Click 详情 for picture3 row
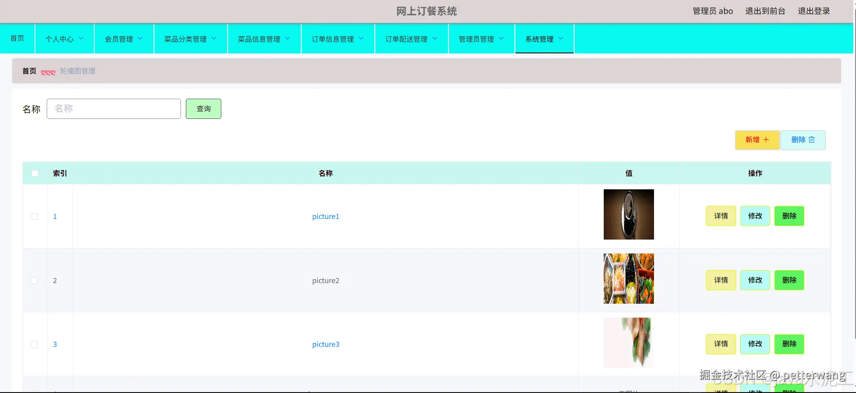The image size is (856, 393). [721, 344]
